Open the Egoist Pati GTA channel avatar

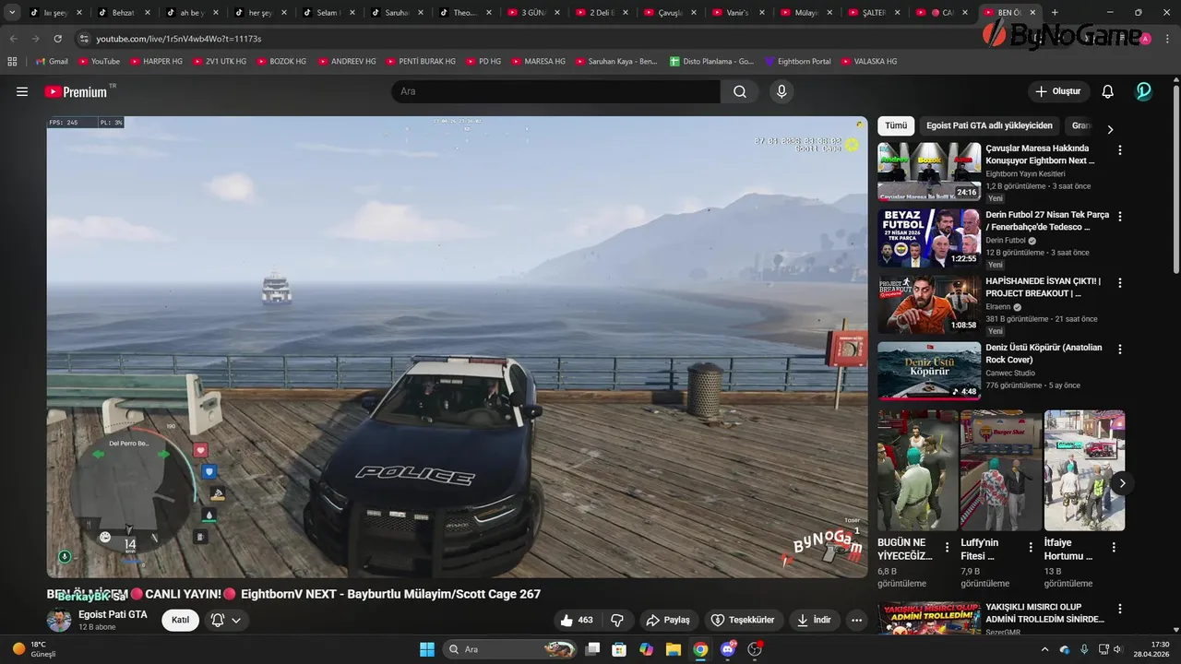coord(59,620)
